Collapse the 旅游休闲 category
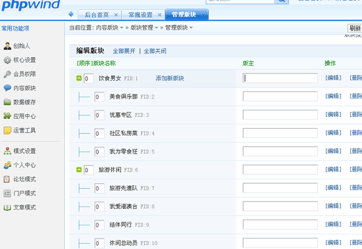The height and width of the screenshot is (249, 362). 79,170
